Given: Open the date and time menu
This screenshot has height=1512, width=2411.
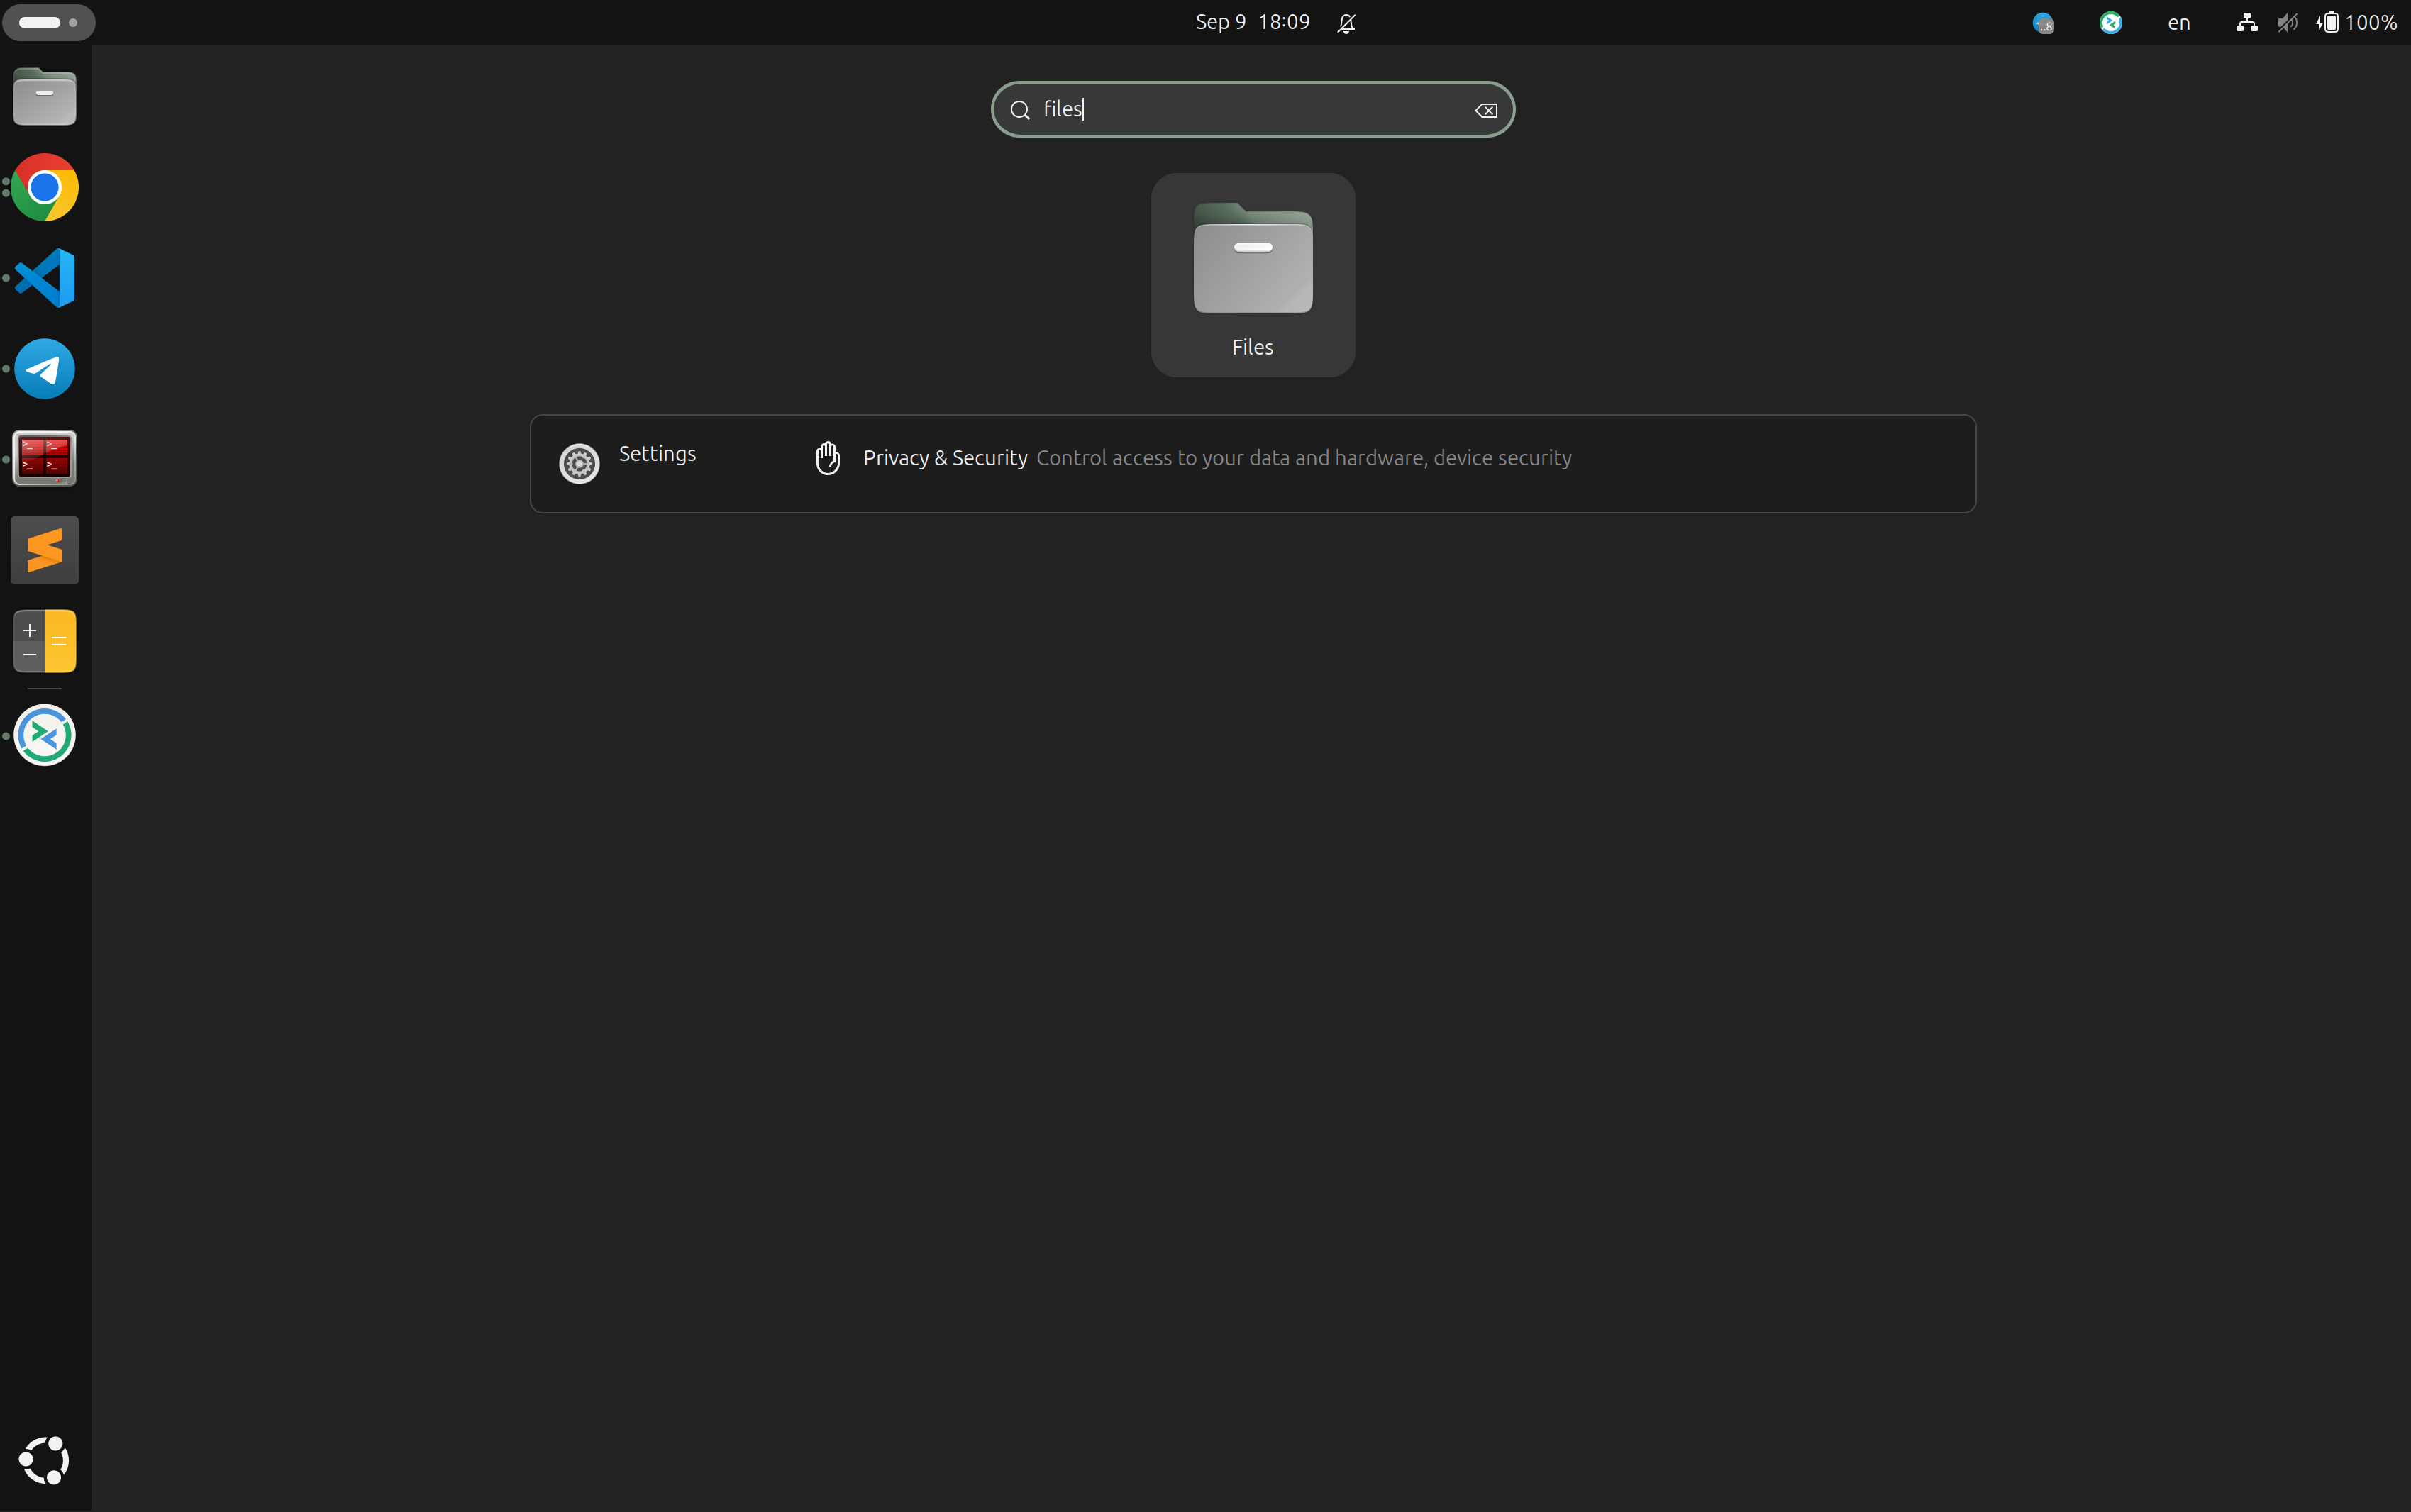Looking at the screenshot, I should click(1252, 22).
